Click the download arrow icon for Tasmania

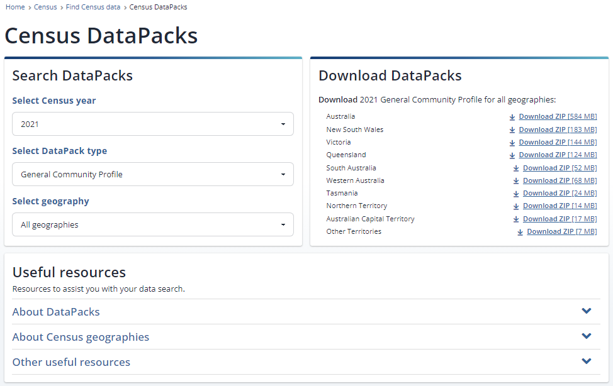click(x=516, y=194)
